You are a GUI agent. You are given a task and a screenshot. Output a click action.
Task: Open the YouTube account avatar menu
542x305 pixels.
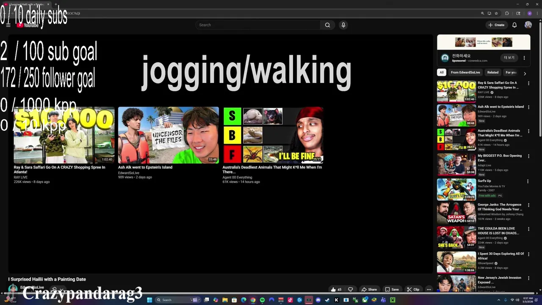tap(528, 25)
